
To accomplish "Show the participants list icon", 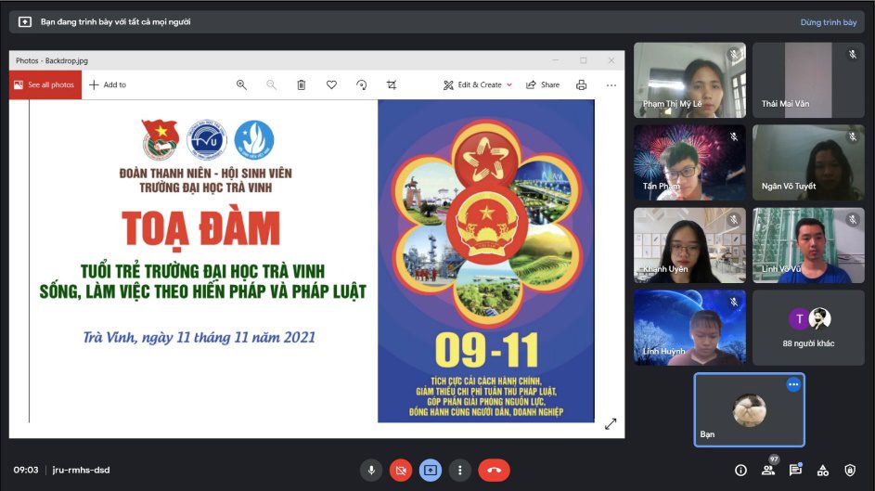I will point(768,470).
